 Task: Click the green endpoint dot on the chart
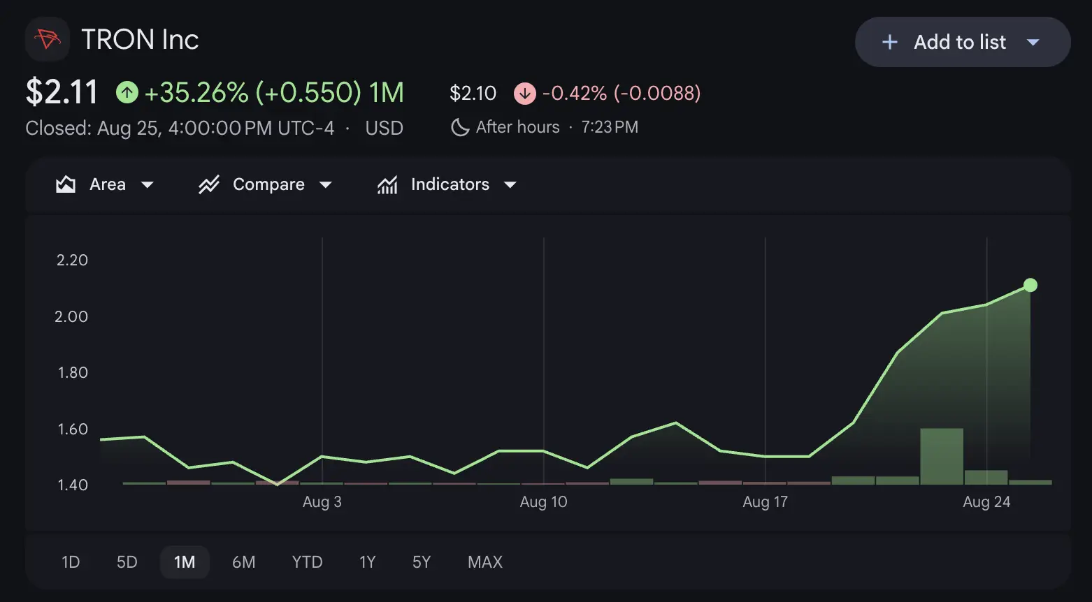tap(1030, 285)
